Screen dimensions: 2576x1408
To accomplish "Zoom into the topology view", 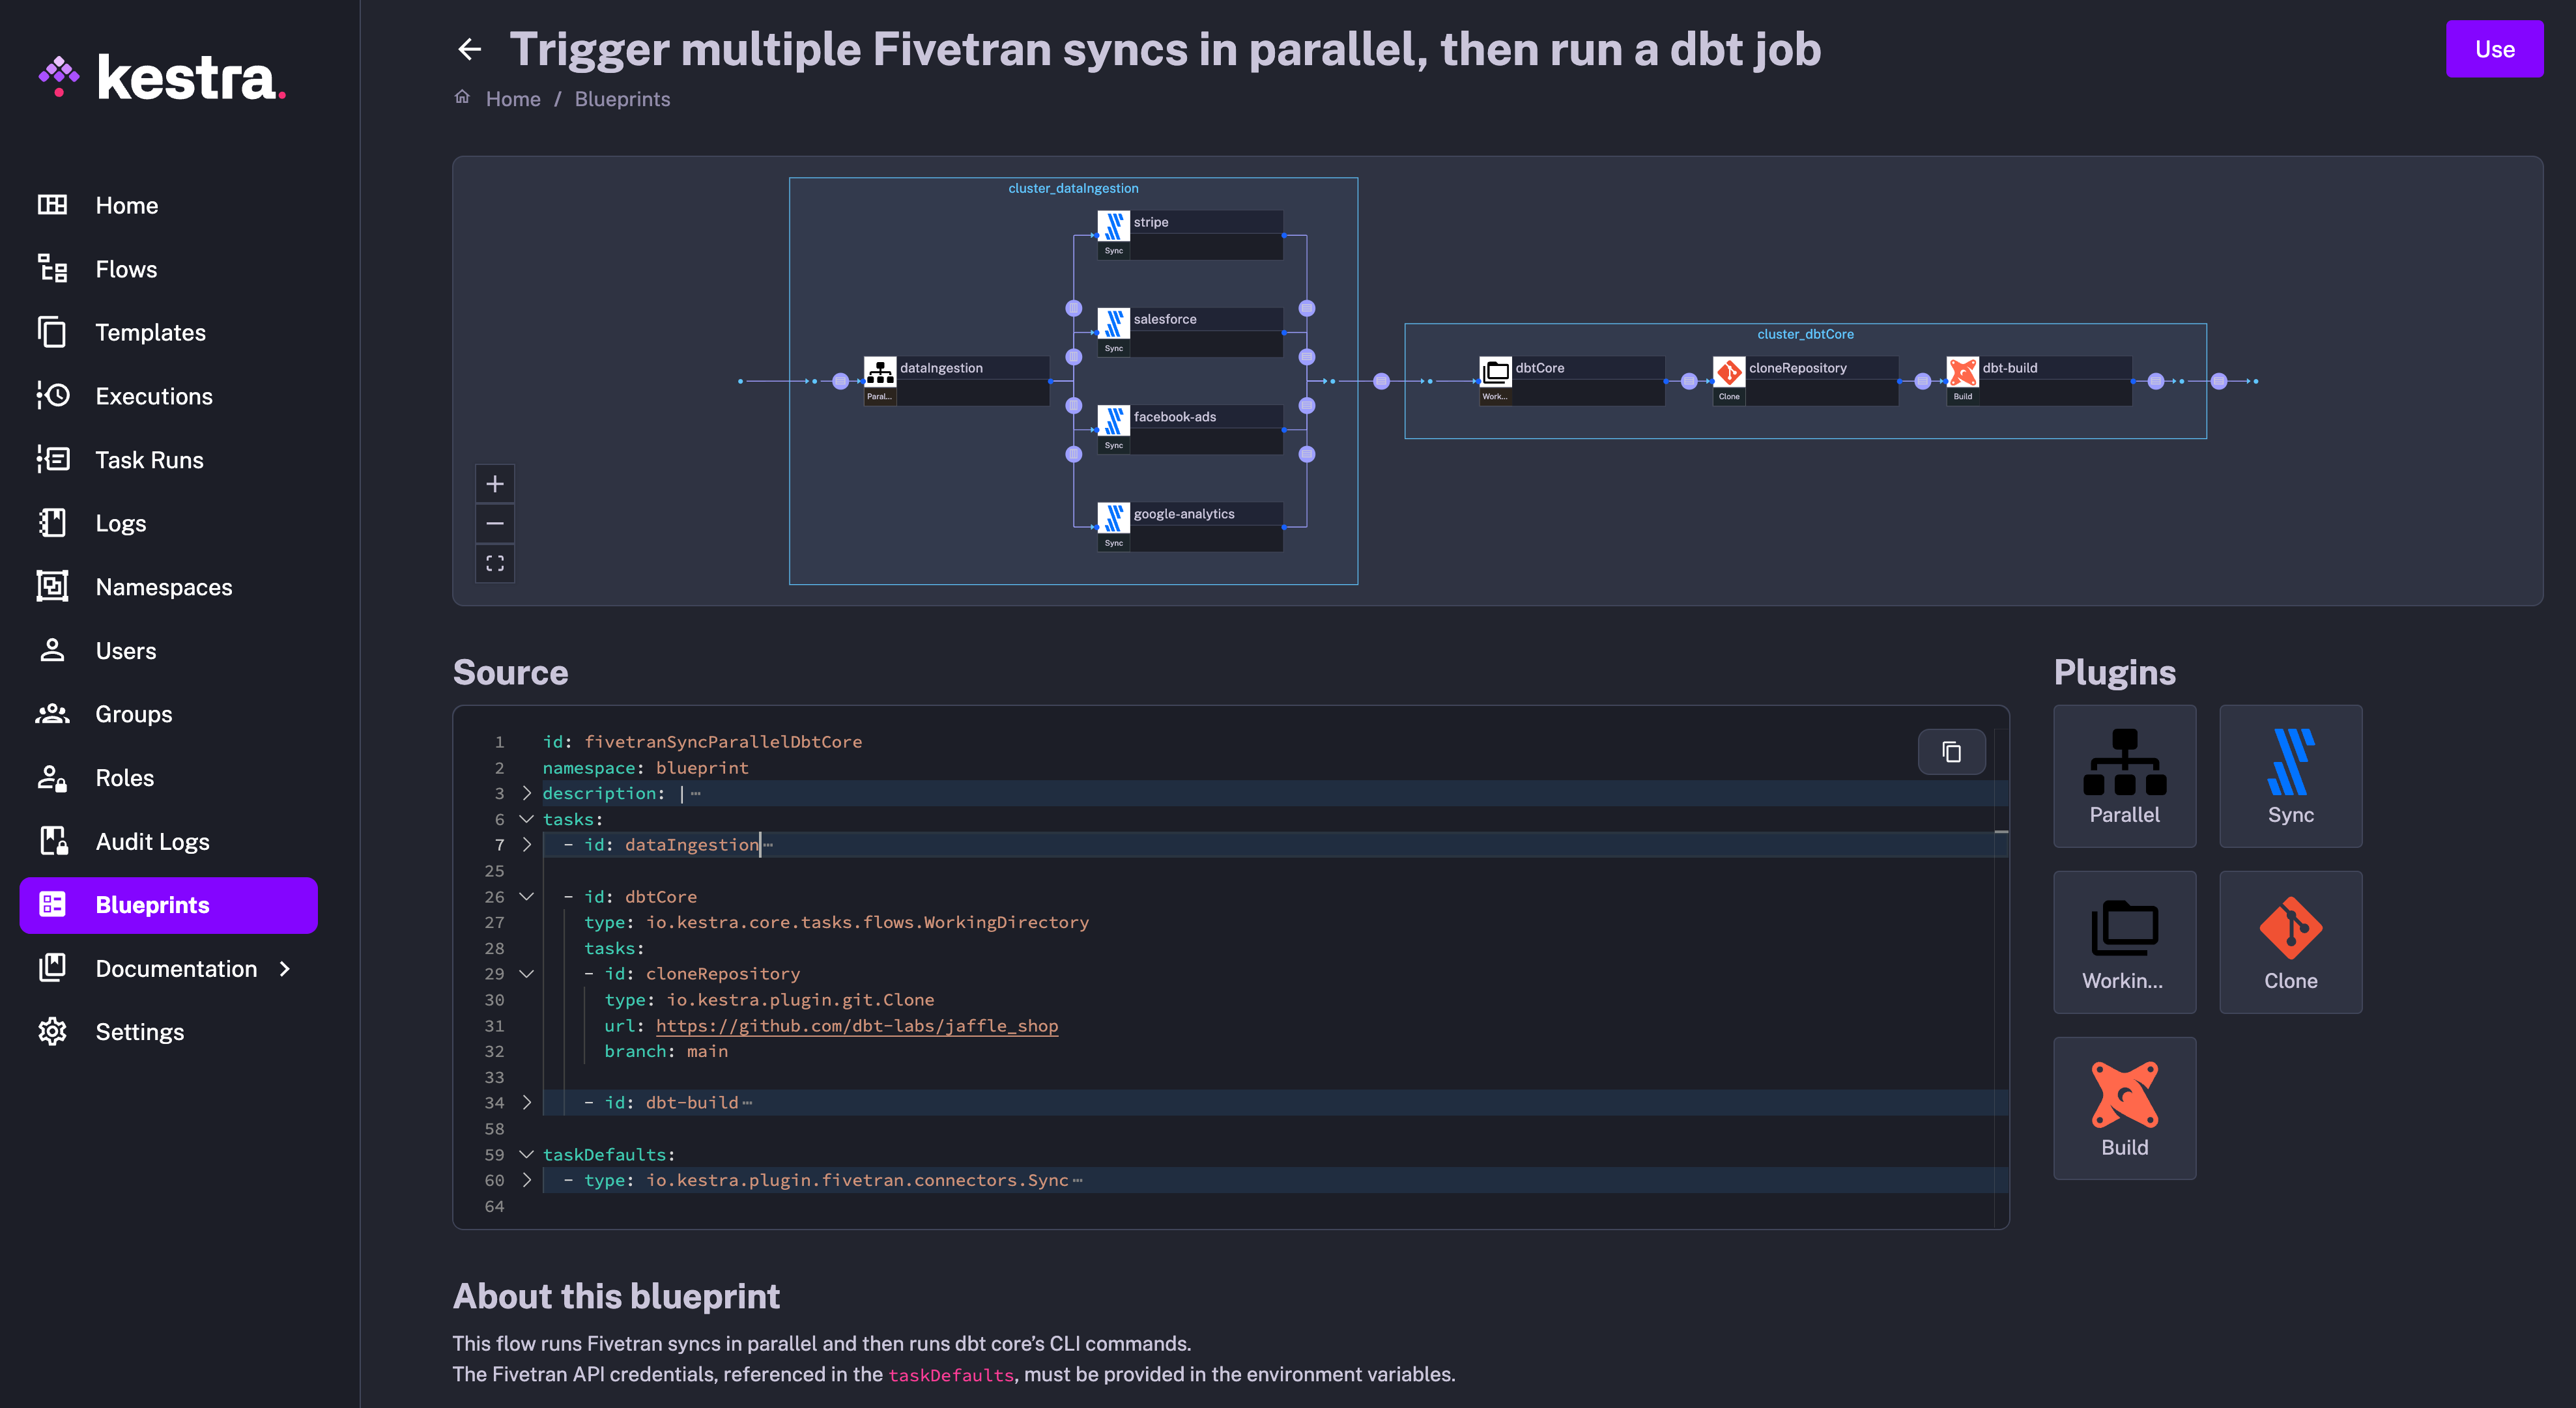I will (x=495, y=484).
